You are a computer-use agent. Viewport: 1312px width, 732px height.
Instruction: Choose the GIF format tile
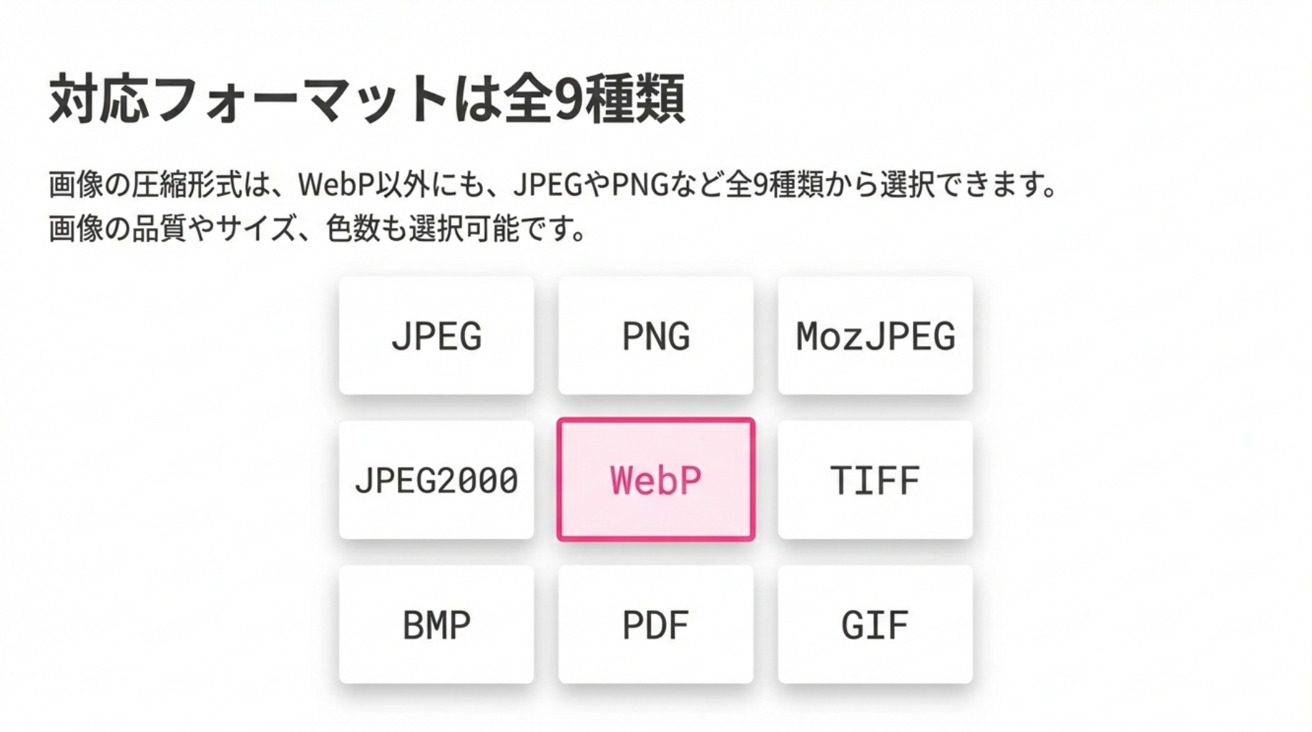coord(875,625)
